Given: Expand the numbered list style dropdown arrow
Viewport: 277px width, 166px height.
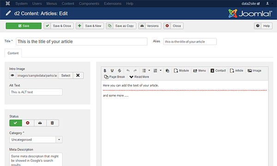Looking at the screenshot, I should [x=161, y=70].
